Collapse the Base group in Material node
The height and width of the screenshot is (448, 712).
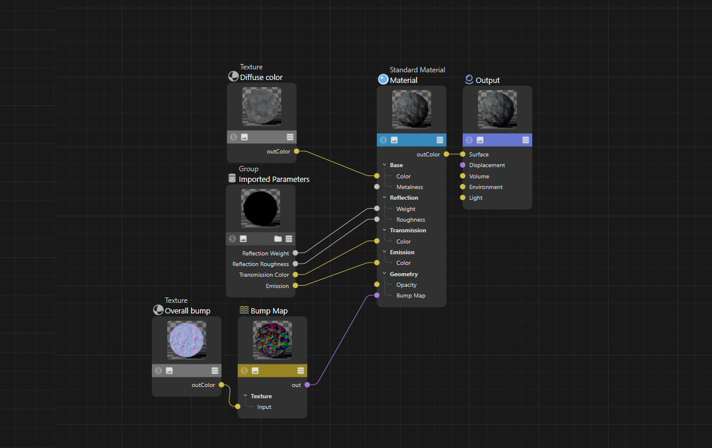[384, 165]
